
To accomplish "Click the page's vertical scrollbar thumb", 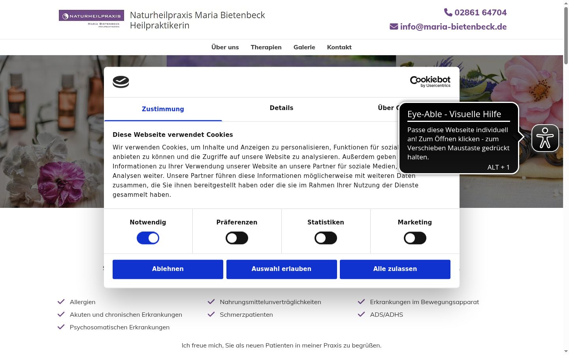I will click(566, 35).
